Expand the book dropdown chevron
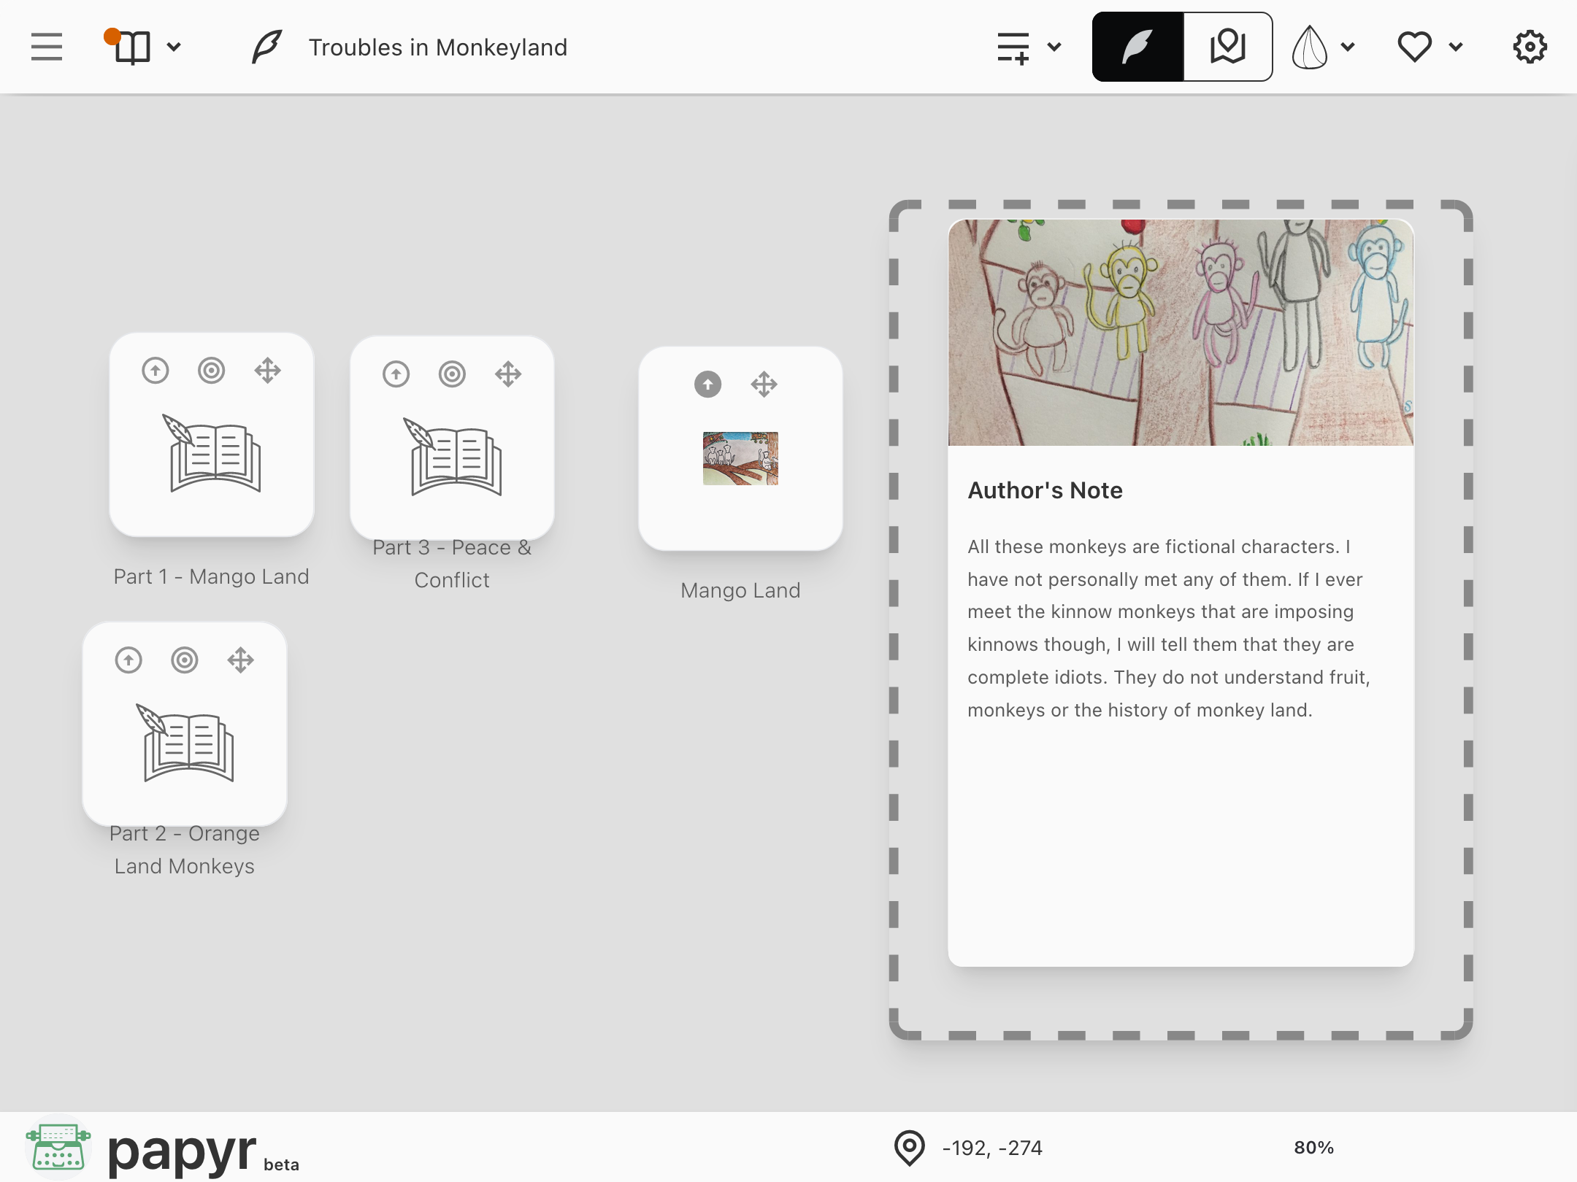Screen dimensions: 1577x1182 (174, 47)
